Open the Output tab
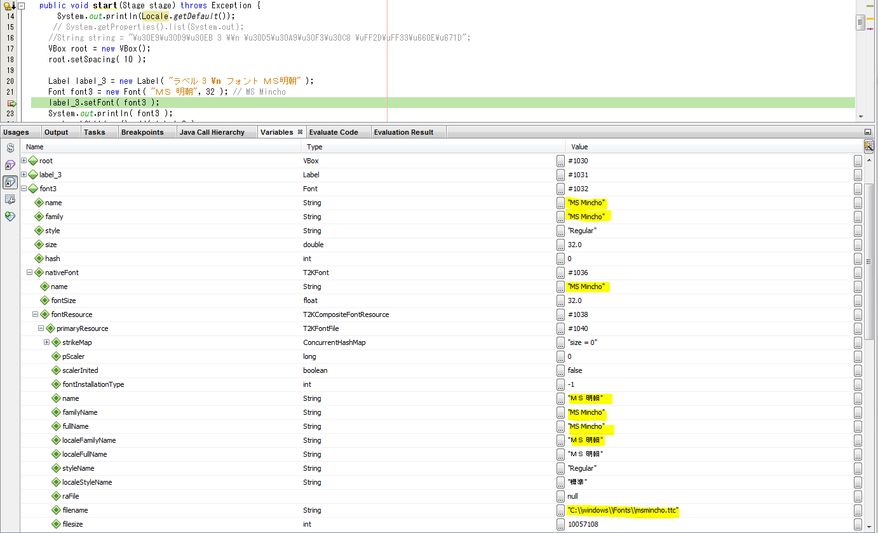 tap(56, 132)
